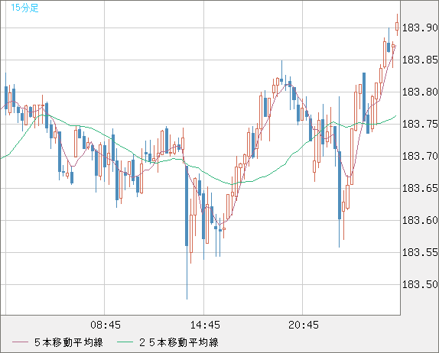Click the 20:45 time axis label

(x=304, y=325)
